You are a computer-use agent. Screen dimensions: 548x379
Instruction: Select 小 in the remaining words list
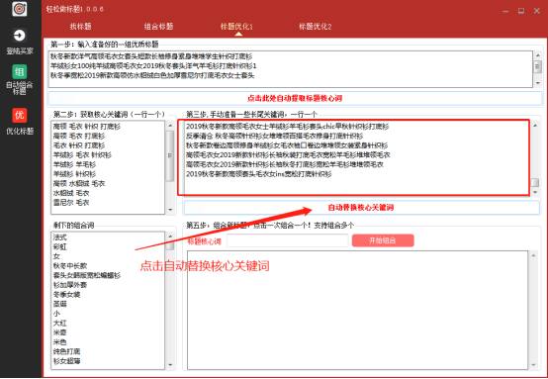[56, 314]
